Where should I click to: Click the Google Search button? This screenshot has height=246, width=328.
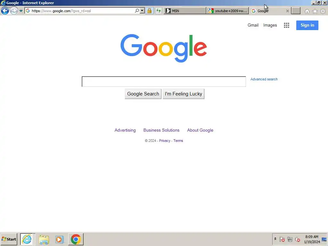point(143,94)
